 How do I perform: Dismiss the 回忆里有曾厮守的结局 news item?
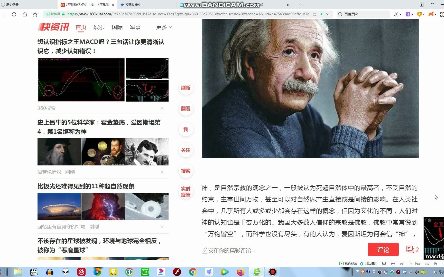pos(162,227)
